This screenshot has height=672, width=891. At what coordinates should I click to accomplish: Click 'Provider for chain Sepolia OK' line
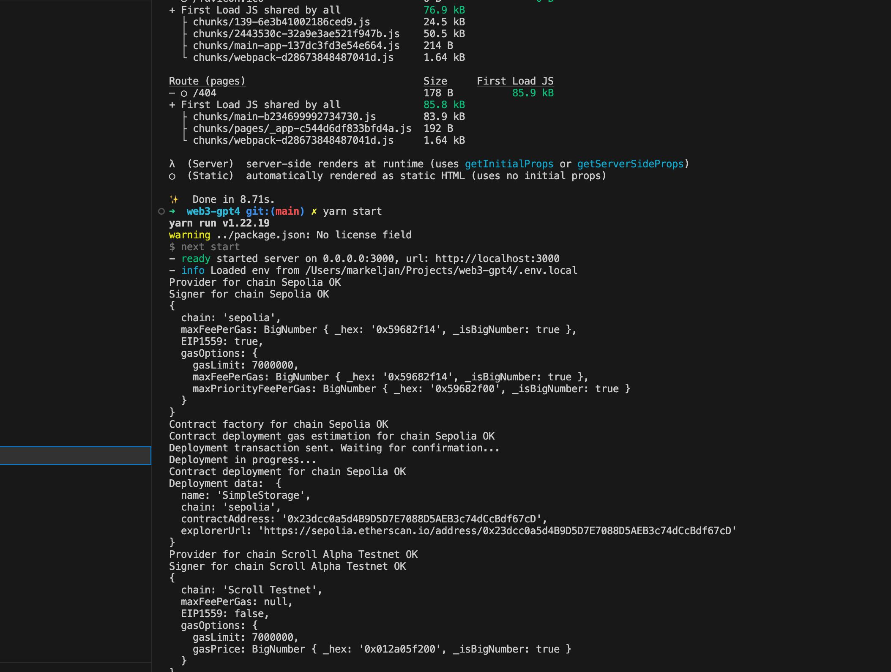(x=255, y=282)
